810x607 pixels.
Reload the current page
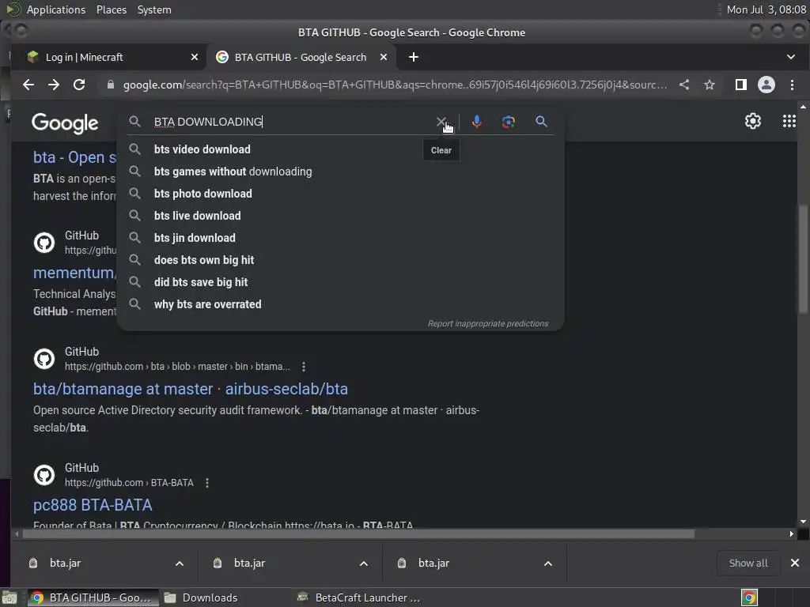click(79, 85)
